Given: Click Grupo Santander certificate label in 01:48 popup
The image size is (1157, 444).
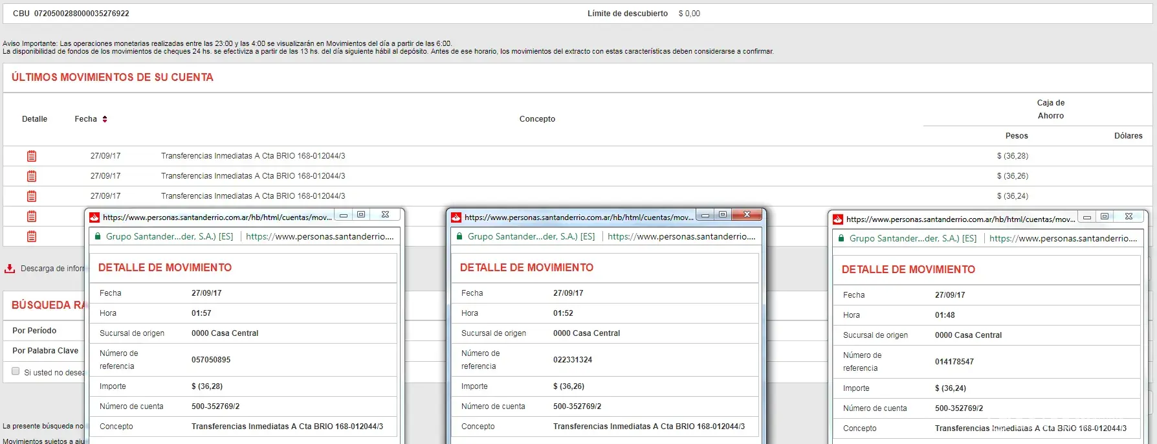Looking at the screenshot, I should [912, 239].
